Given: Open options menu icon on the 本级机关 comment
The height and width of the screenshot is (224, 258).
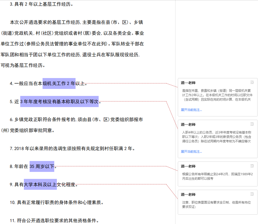Looking at the screenshot, I should pos(252,82).
